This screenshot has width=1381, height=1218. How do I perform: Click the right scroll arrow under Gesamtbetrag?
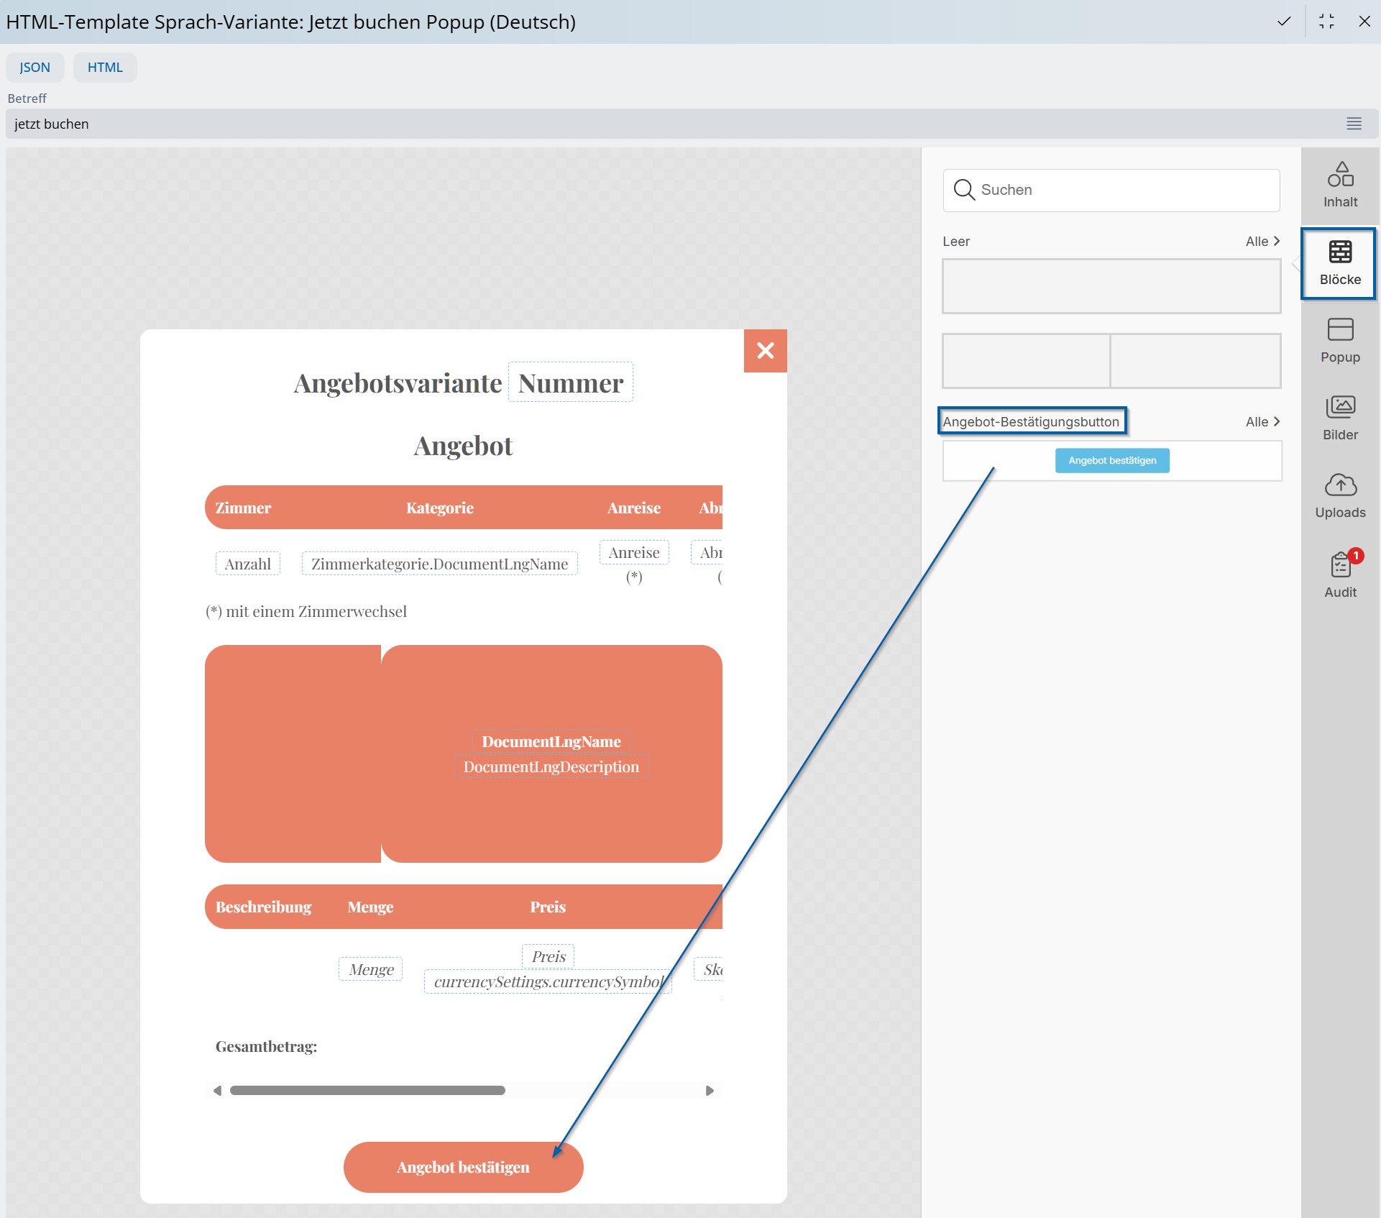point(710,1091)
